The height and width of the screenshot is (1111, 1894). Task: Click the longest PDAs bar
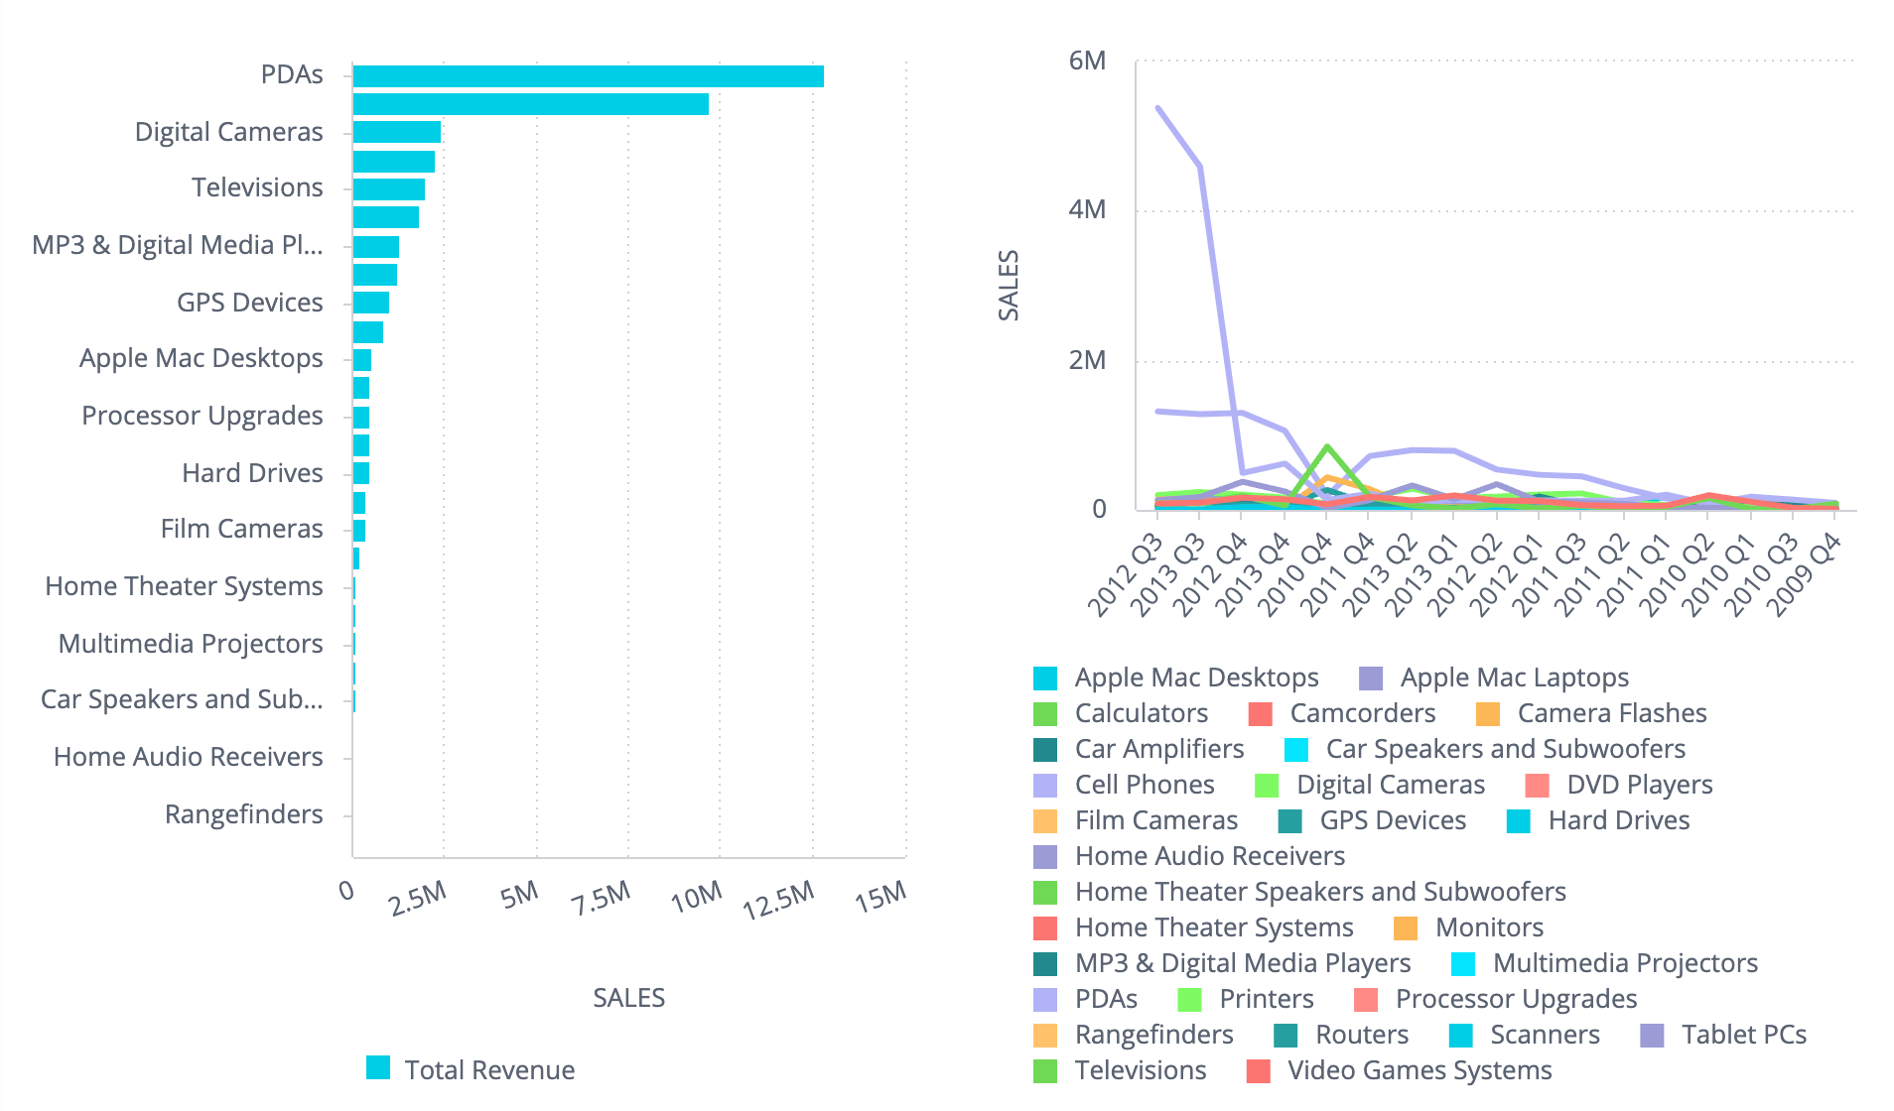[589, 73]
